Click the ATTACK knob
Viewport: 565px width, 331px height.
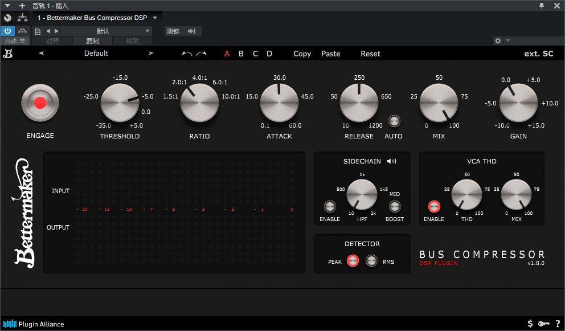point(279,103)
